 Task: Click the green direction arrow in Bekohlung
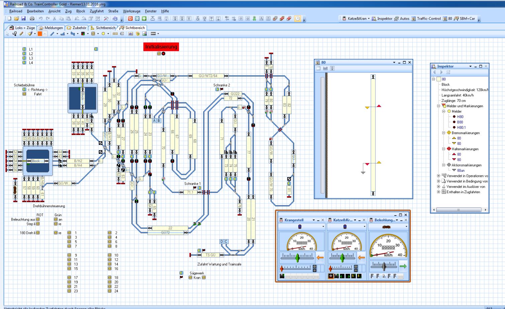click(403, 266)
